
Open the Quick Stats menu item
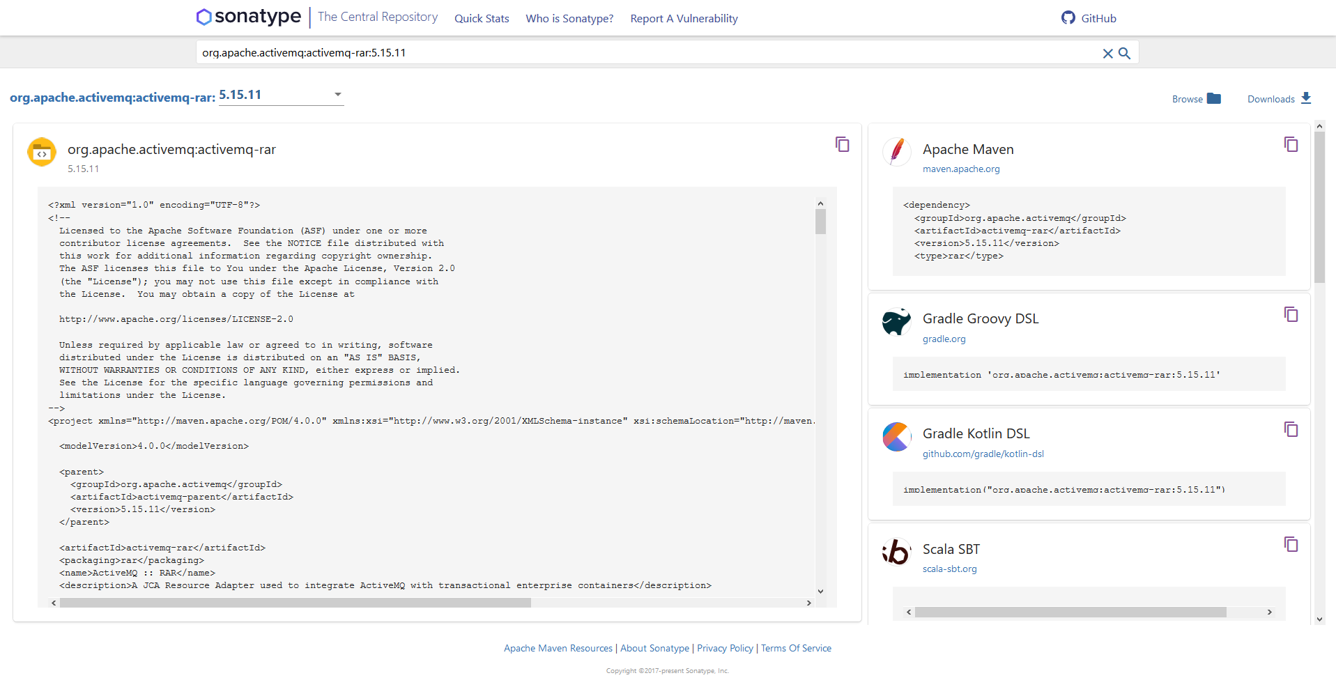click(x=482, y=19)
